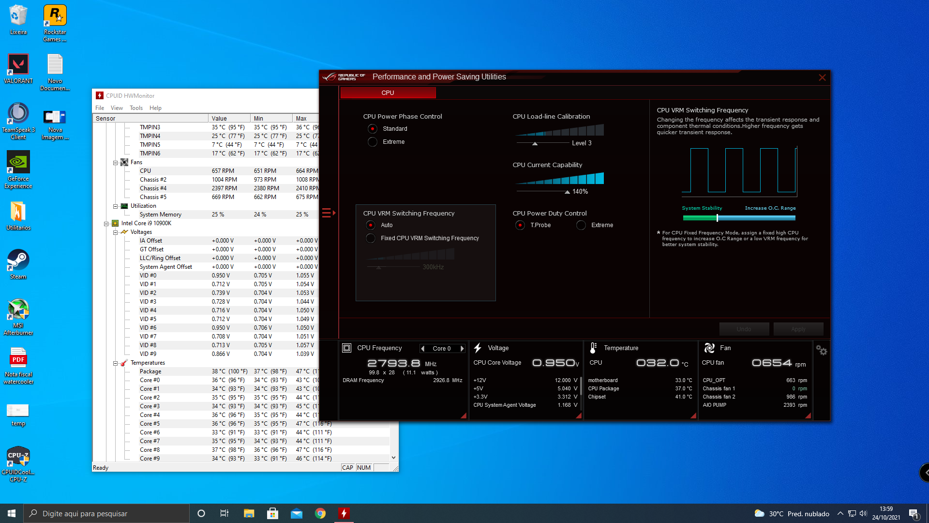This screenshot has height=523, width=929.
Task: Open HWMonitor Tools menu
Action: 136,108
